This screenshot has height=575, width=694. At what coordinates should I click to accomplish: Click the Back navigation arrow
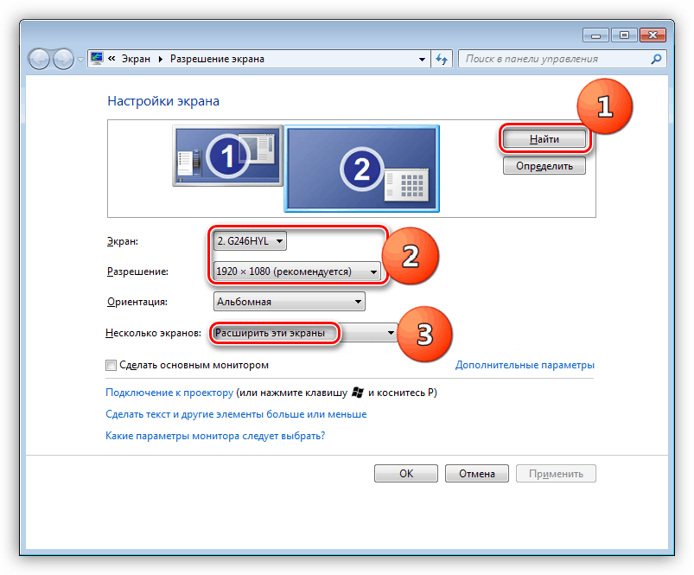coord(39,59)
